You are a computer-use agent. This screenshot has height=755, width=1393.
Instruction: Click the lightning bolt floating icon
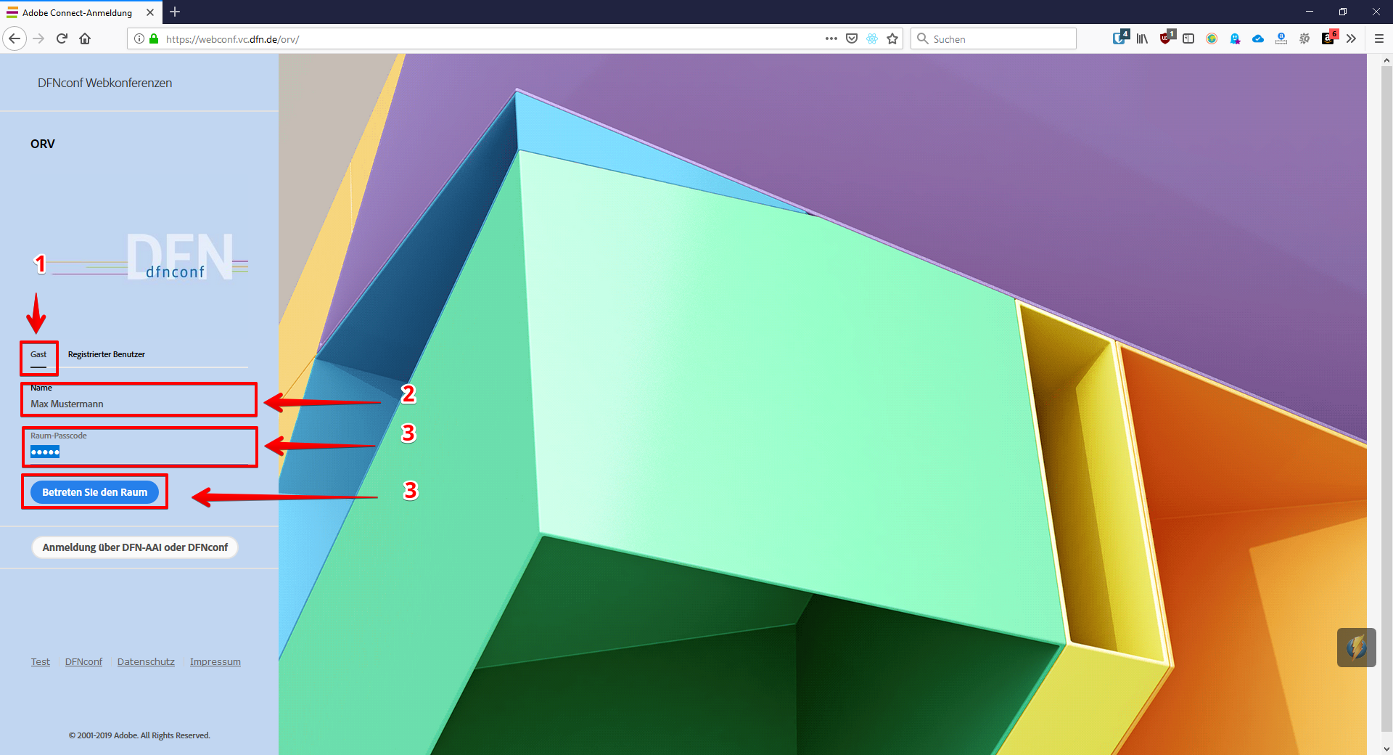[x=1357, y=648]
